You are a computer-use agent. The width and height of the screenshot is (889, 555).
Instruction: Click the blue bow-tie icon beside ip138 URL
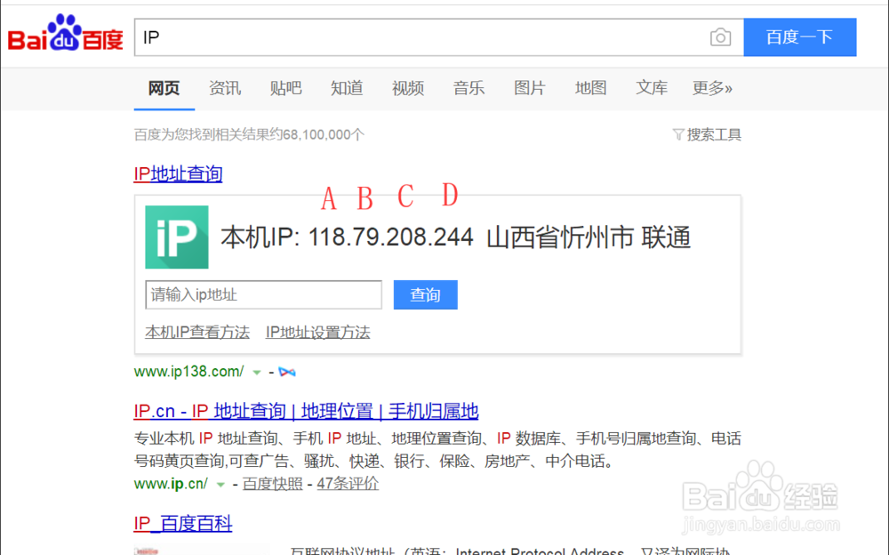pos(287,373)
